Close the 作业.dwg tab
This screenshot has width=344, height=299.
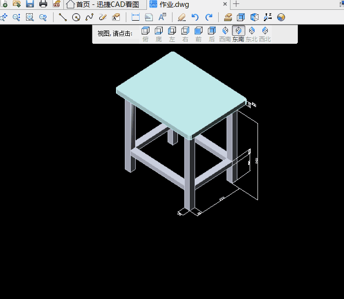coord(225,4)
